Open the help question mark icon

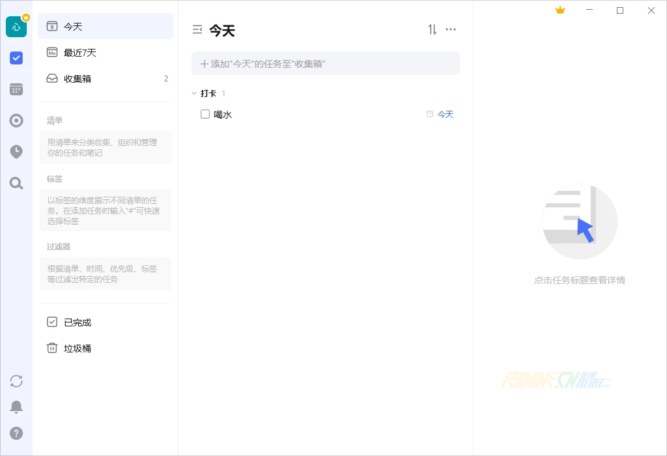(x=16, y=433)
